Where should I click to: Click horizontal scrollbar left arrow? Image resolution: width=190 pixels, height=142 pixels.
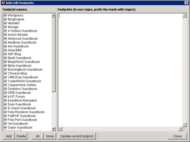tap(60, 129)
